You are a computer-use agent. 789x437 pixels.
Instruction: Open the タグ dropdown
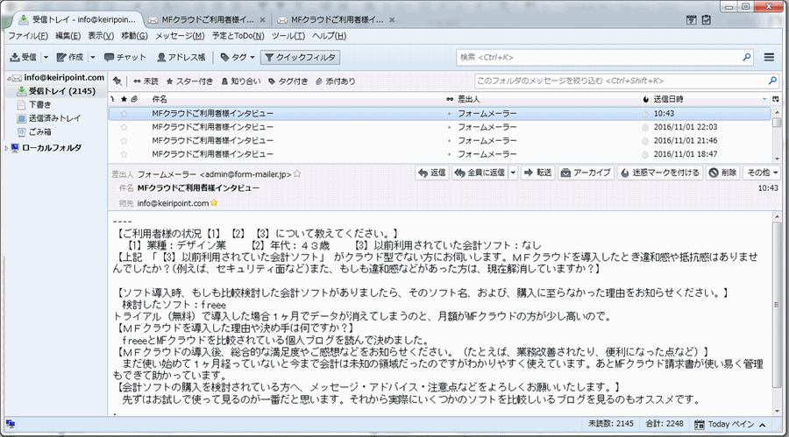pyautogui.click(x=238, y=57)
